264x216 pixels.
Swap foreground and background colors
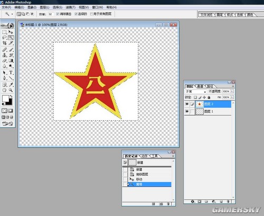click(11, 96)
